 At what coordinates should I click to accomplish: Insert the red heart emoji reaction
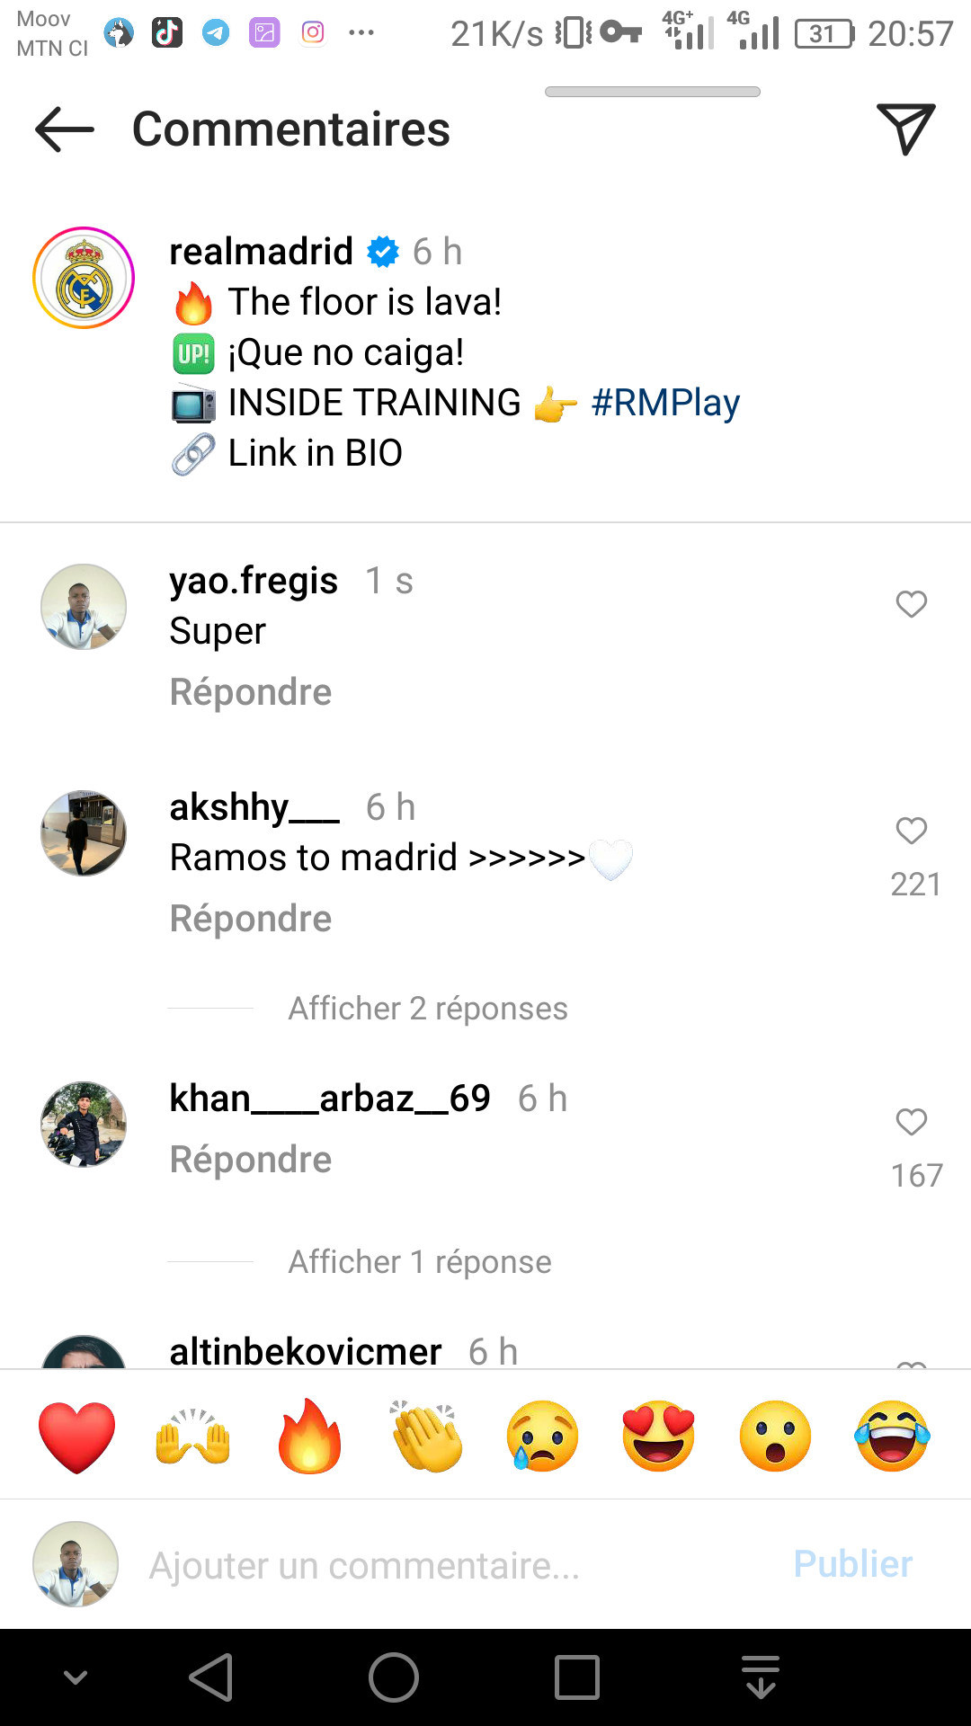click(77, 1437)
